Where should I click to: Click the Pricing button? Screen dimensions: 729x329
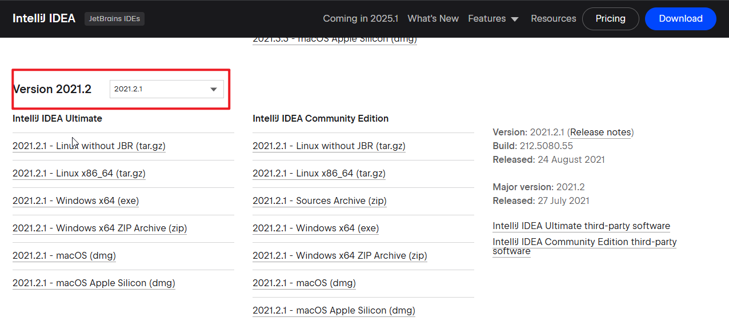[x=610, y=18]
